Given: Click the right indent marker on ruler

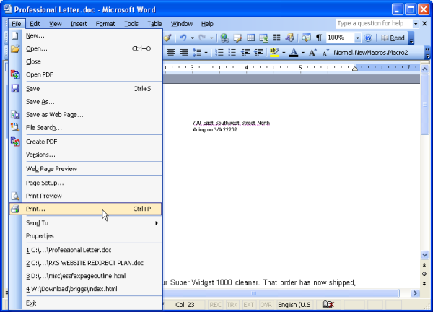Looking at the screenshot, I should 355,69.
